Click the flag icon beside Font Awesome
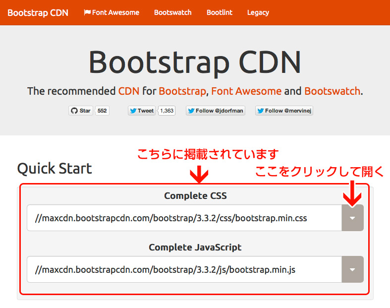390x308 pixels. [87, 12]
